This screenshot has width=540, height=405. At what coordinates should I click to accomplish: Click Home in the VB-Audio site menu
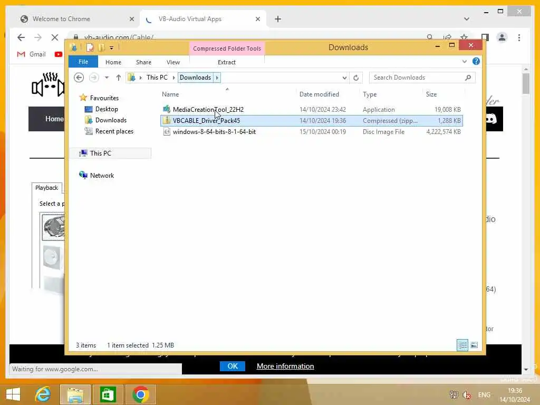coord(54,119)
